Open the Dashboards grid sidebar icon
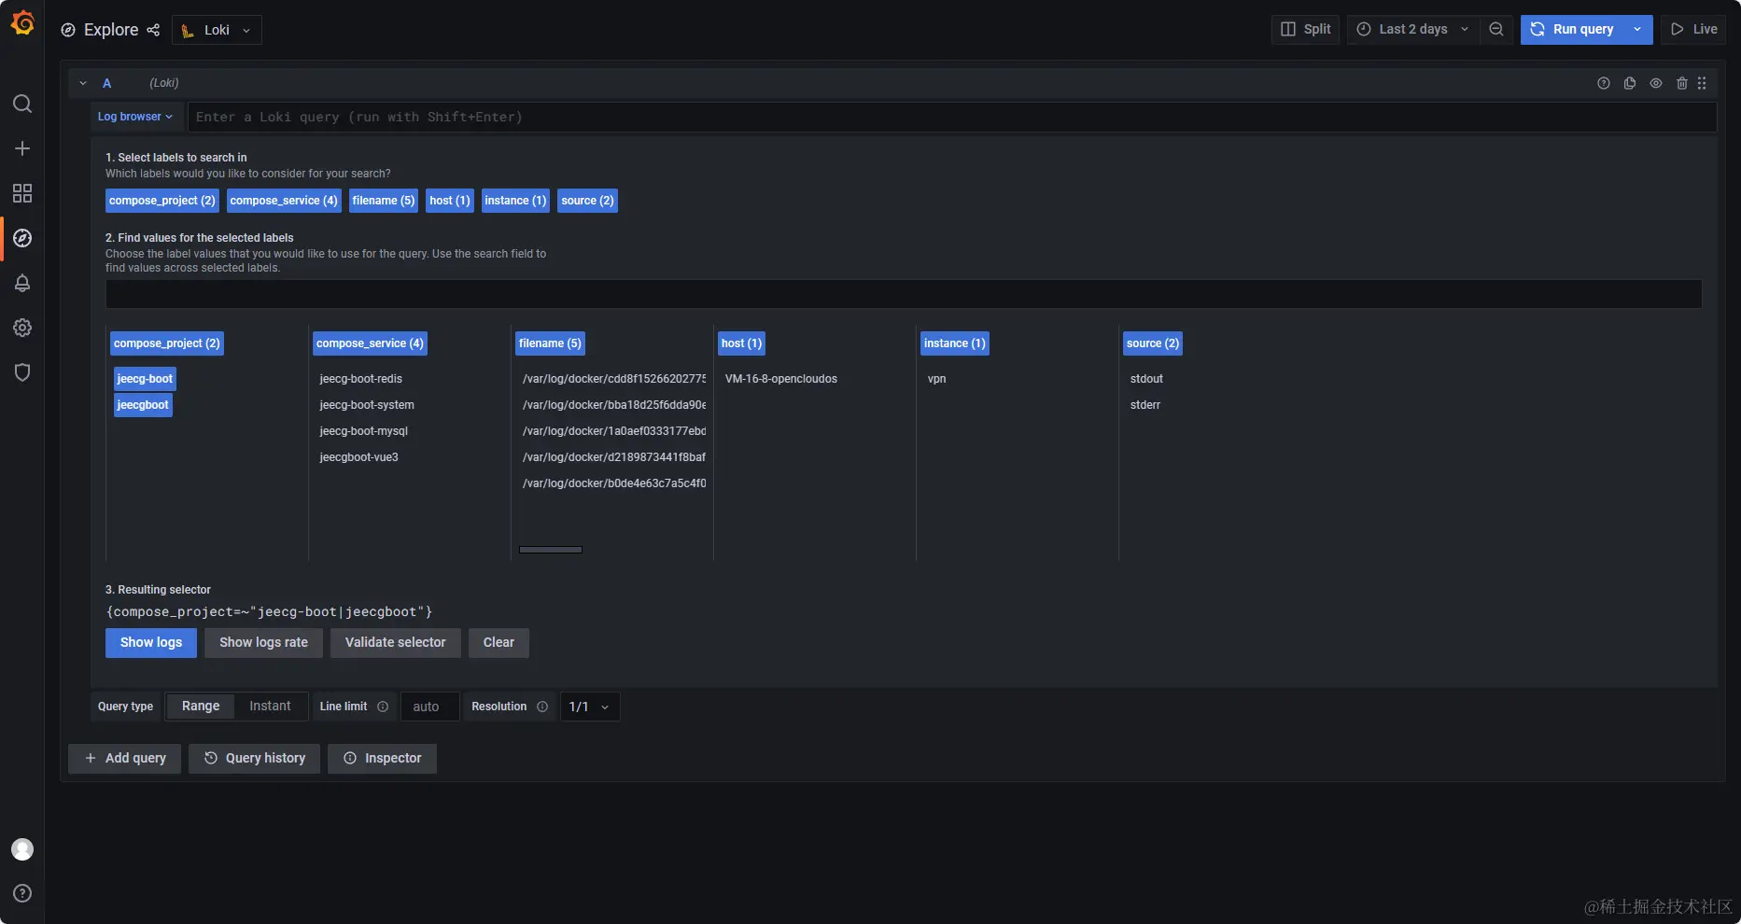The height and width of the screenshot is (924, 1741). 22,193
